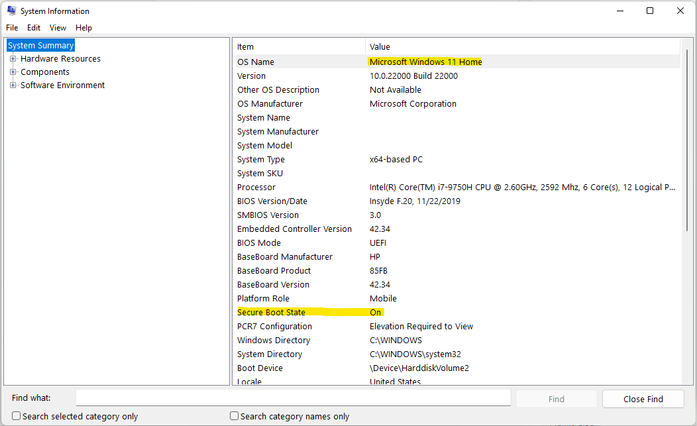This screenshot has width=697, height=426.
Task: Focus the Find what input field
Action: pos(293,398)
